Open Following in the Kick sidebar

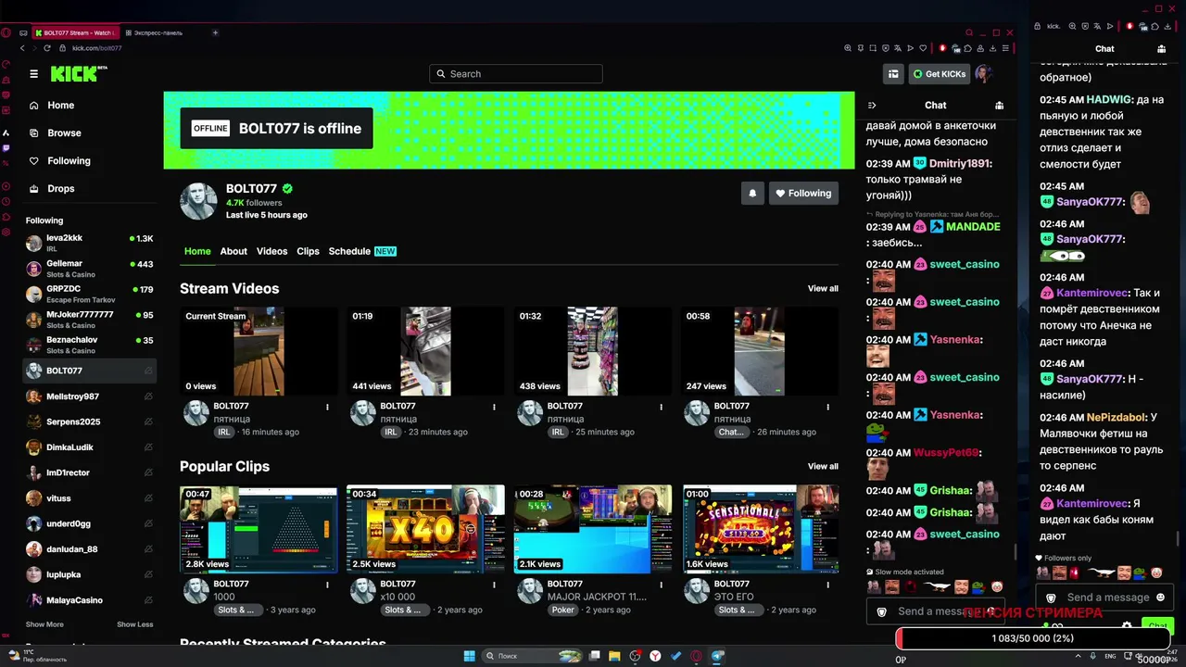[x=69, y=161]
